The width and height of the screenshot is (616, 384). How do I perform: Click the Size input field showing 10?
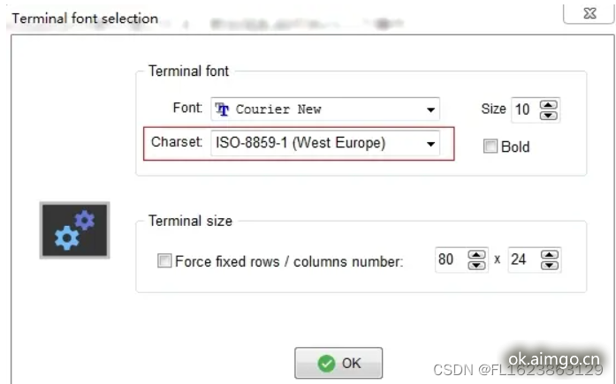coord(523,109)
